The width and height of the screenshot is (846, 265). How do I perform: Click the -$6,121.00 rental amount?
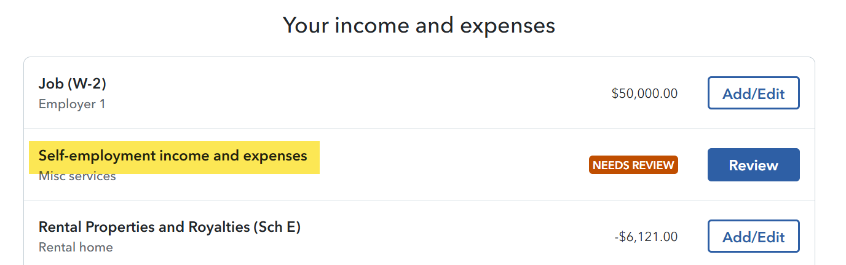click(x=646, y=237)
